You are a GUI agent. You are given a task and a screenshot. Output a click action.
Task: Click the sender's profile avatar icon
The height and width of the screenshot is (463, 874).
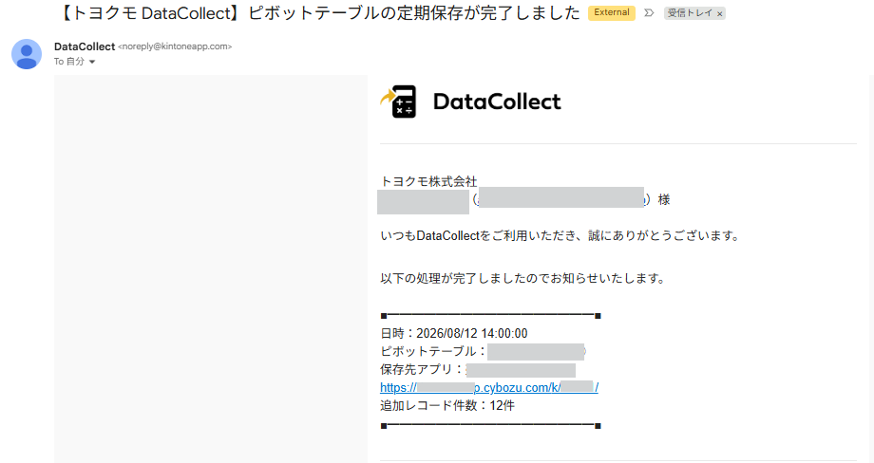[x=27, y=54]
